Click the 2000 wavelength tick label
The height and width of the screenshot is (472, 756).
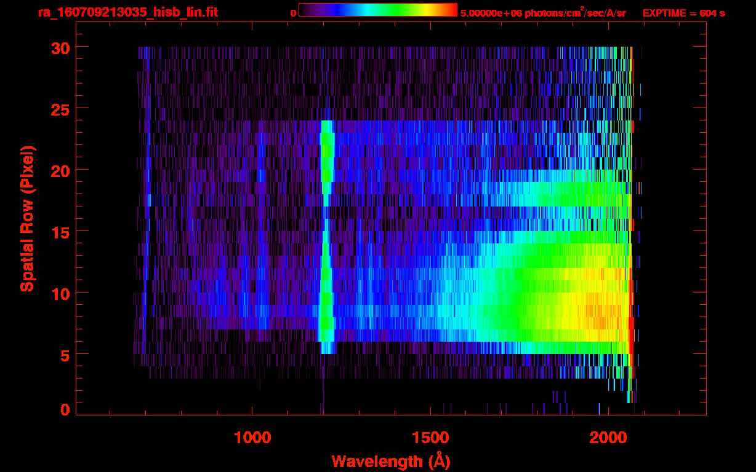tap(608, 438)
